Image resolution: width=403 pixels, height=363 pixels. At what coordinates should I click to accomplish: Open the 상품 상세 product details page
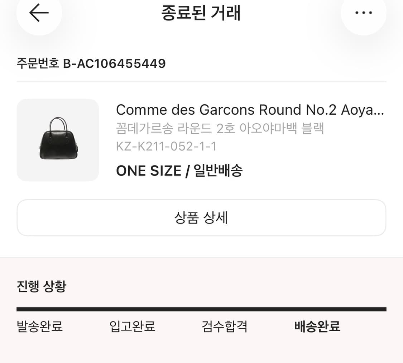(201, 218)
